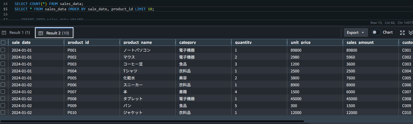Collapse the results panel chevron
413x124 pixels.
coord(410,33)
